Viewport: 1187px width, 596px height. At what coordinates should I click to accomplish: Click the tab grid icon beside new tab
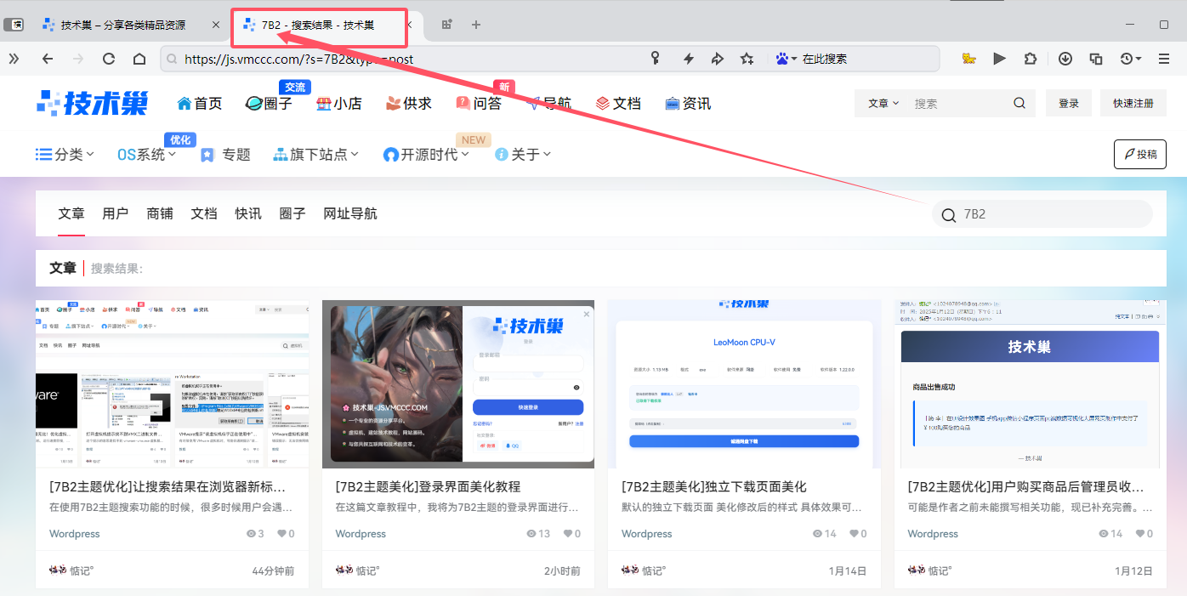pyautogui.click(x=447, y=25)
